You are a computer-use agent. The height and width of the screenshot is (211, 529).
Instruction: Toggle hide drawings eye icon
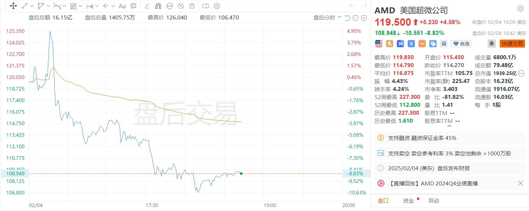click(x=181, y=6)
